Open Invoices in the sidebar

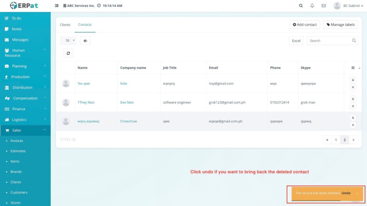click(17, 141)
